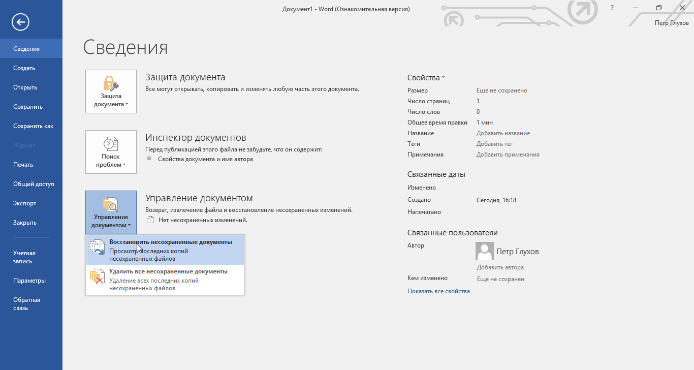Open the Поиск проблем inspector button
This screenshot has height=370, width=694.
click(x=111, y=152)
